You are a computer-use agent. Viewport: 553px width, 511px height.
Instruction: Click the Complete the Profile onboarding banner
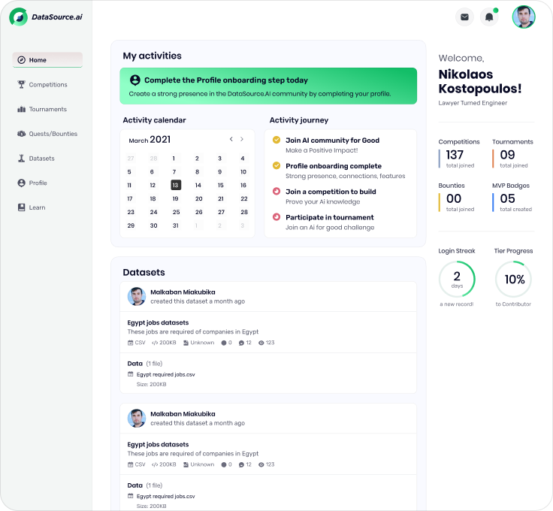(268, 86)
